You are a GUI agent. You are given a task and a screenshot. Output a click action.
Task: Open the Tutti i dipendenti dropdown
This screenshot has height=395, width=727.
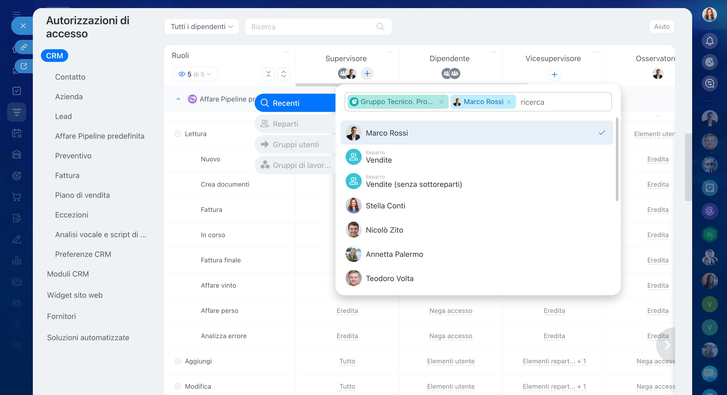tap(202, 27)
